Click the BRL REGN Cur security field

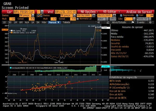click(24, 12)
